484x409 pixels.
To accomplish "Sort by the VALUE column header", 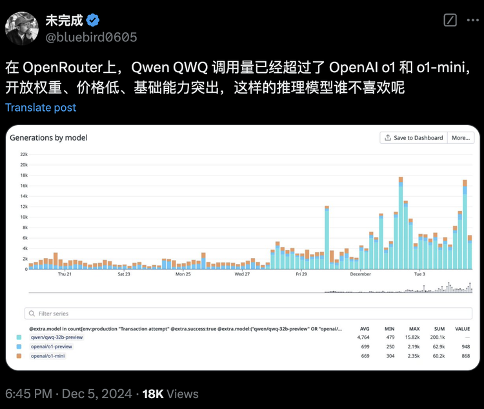I will coord(463,329).
